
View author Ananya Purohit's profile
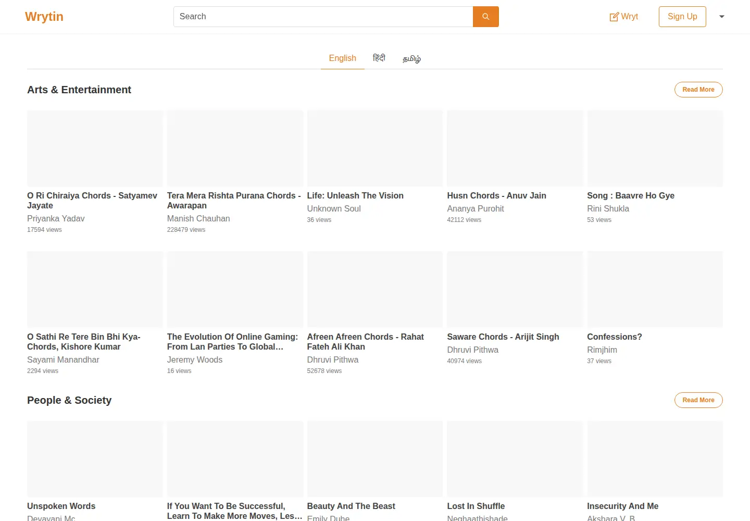pos(476,209)
